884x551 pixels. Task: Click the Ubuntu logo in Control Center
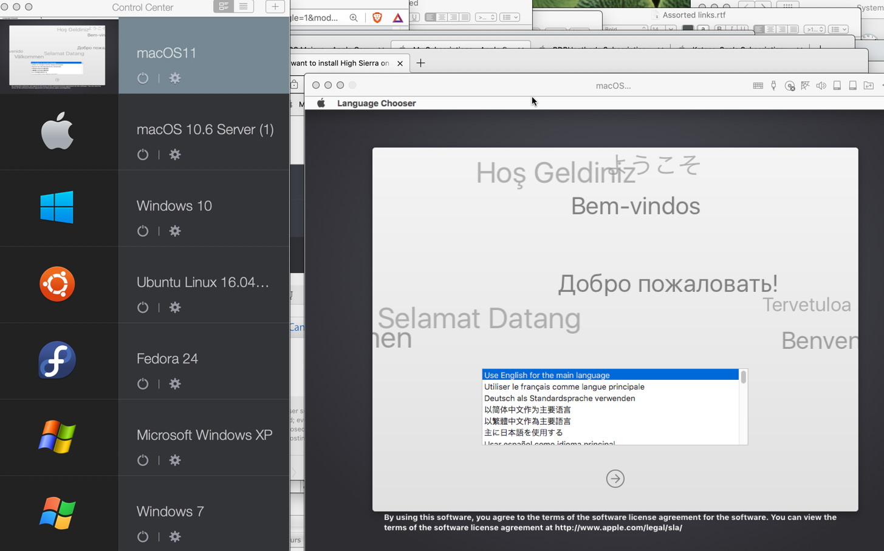click(x=57, y=284)
